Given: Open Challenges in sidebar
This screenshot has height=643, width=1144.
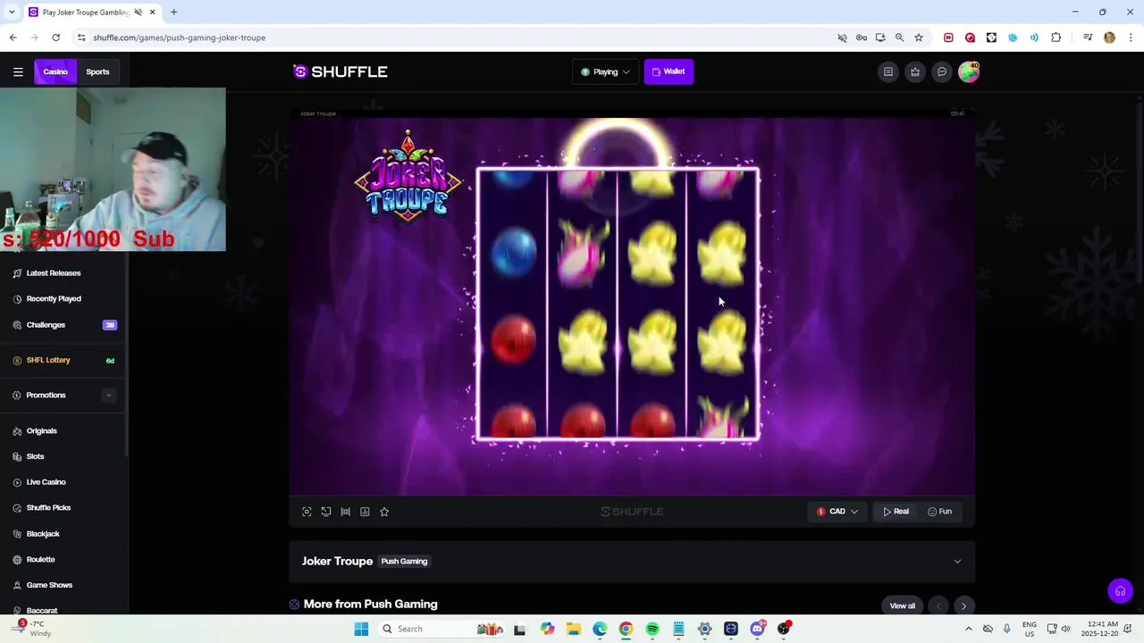Looking at the screenshot, I should 46,325.
